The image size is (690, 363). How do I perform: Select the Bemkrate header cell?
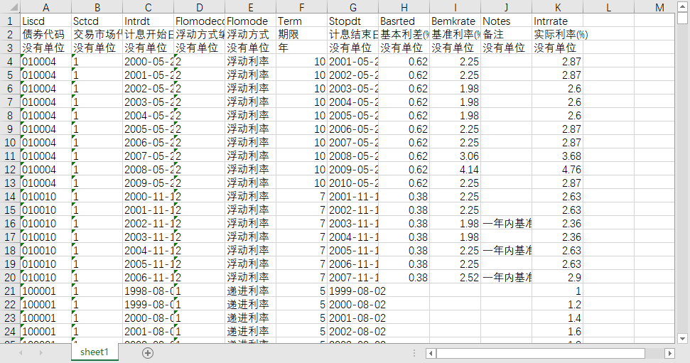(x=455, y=21)
